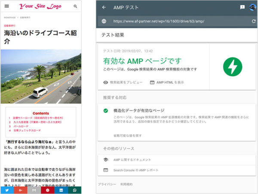258x194 pixels.
Task: Open Search Console の AMP レポート
Action: pos(136,170)
